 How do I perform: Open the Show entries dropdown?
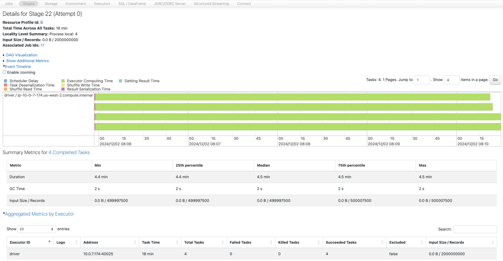(x=37, y=229)
